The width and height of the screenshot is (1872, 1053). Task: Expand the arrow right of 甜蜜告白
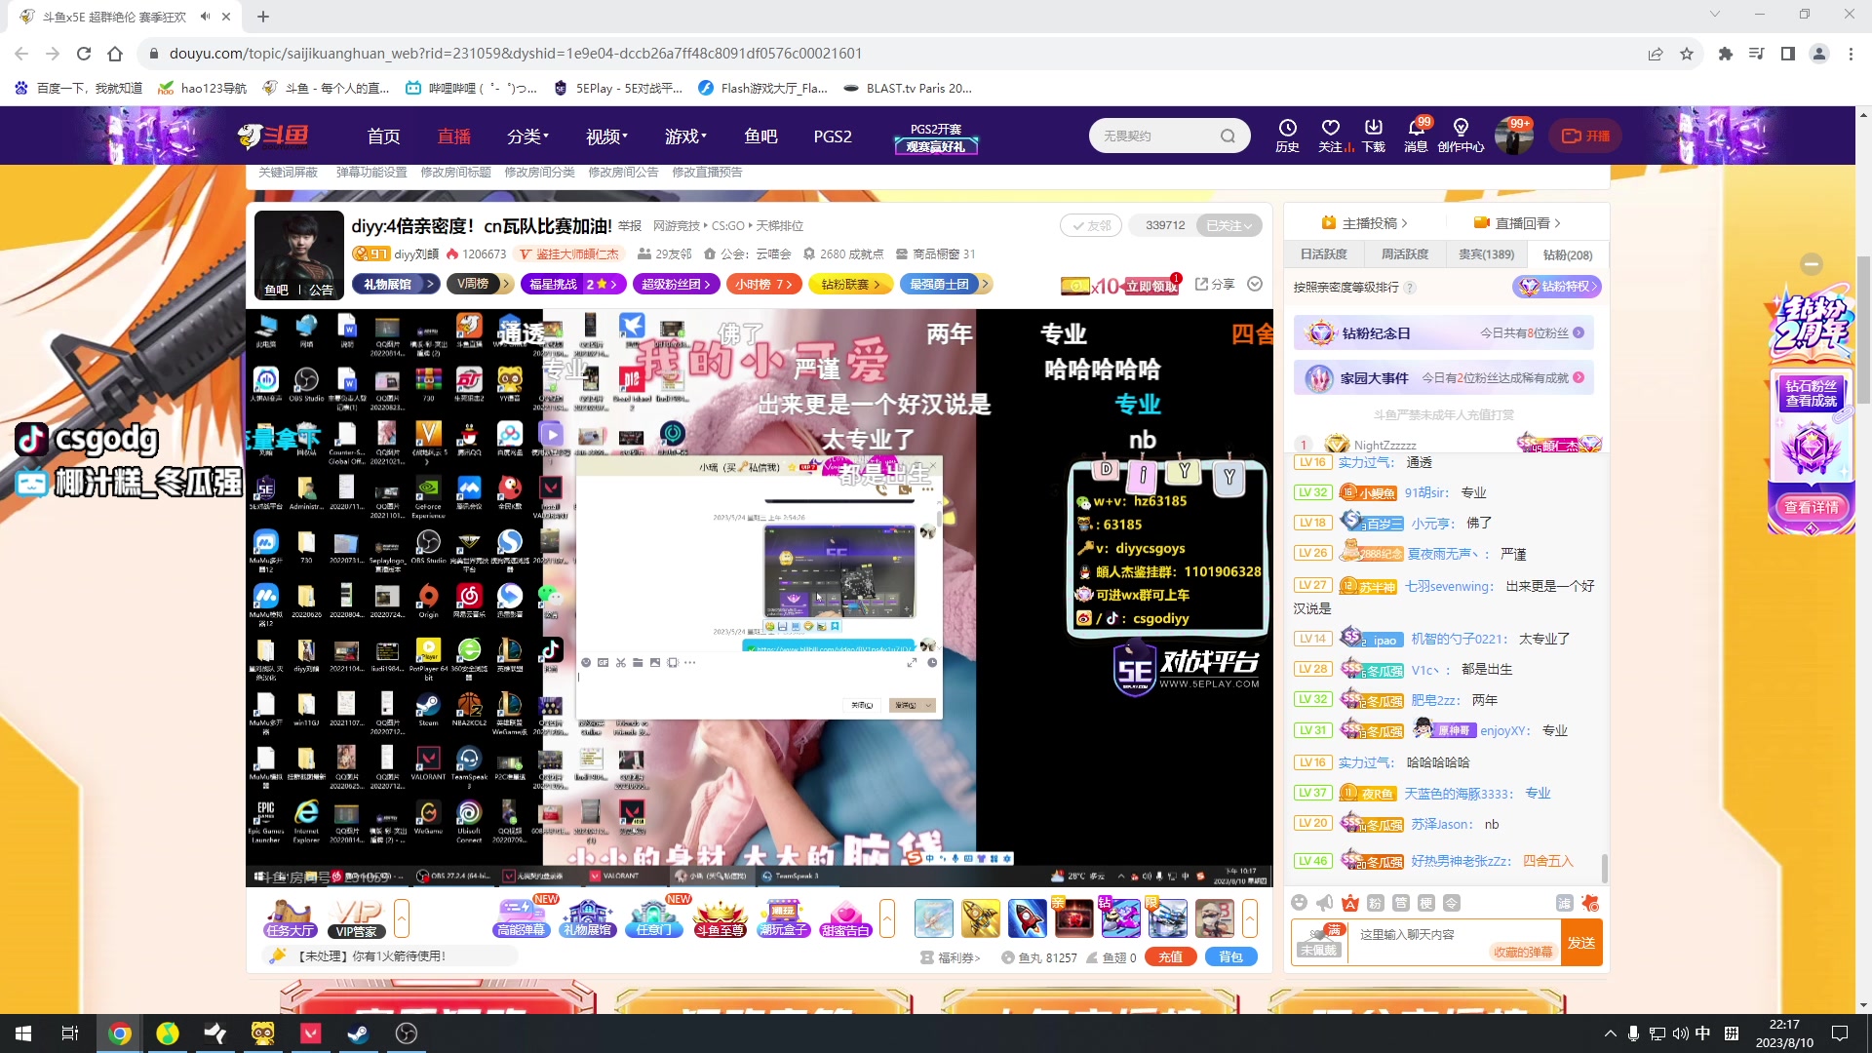pyautogui.click(x=886, y=918)
